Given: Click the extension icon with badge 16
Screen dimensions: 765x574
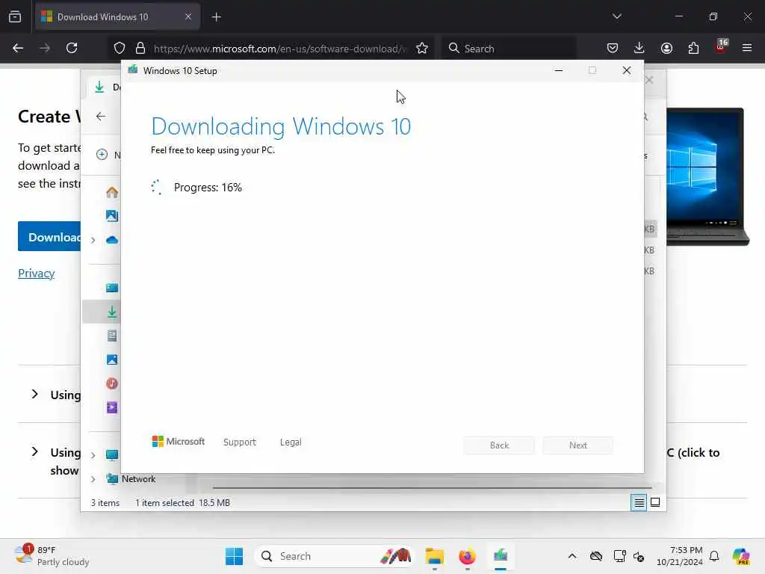Looking at the screenshot, I should 721,47.
